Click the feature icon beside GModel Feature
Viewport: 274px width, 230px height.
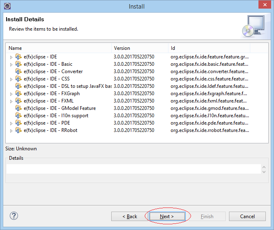pyautogui.click(x=18, y=108)
